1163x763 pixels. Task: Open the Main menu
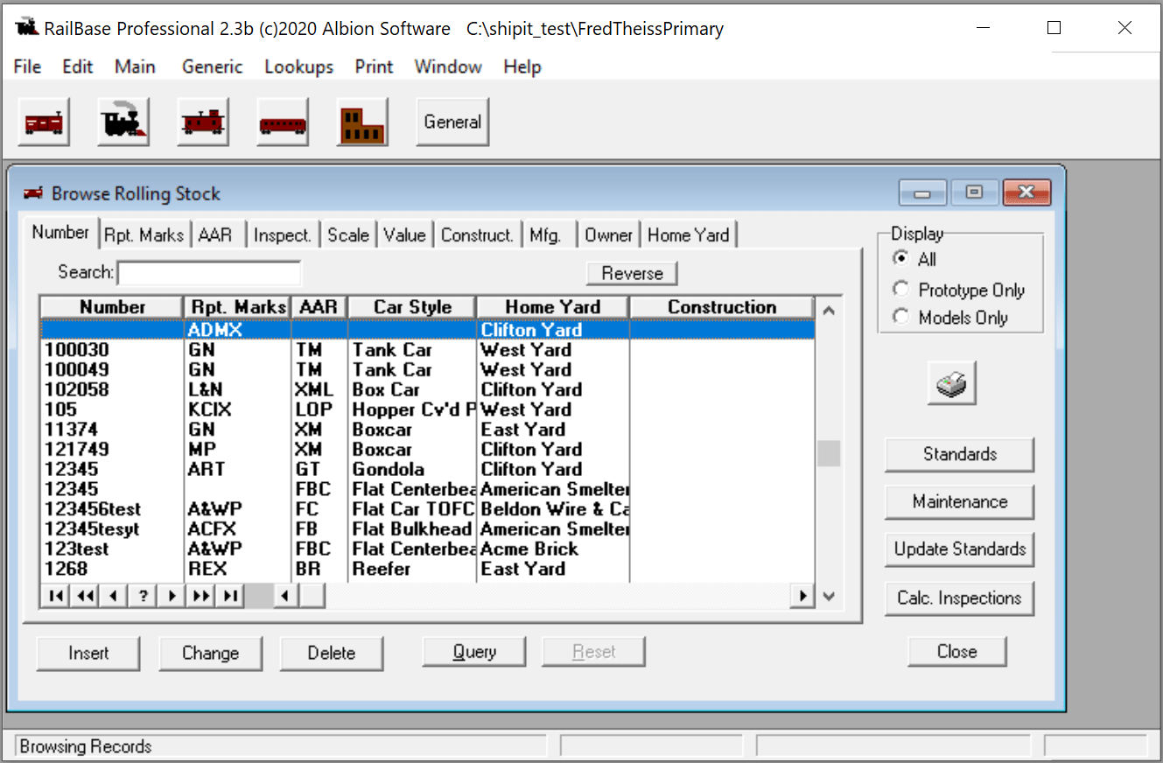coord(135,66)
